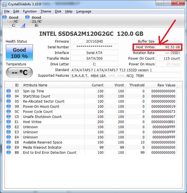Click the status icon for E3 Unknown
Screen dimensions: 187x193
click(x=9, y=132)
